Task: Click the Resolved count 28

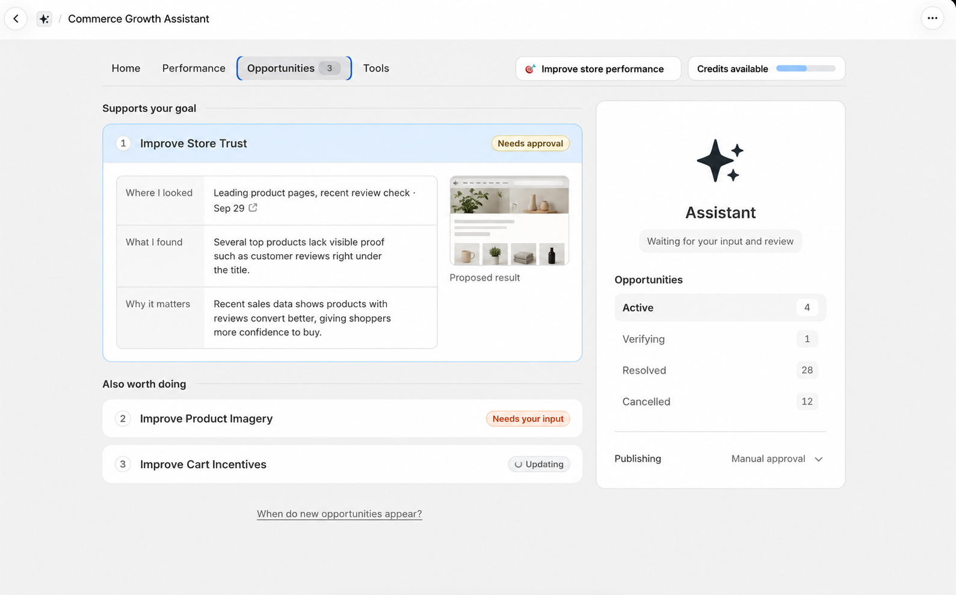Action: coord(807,370)
